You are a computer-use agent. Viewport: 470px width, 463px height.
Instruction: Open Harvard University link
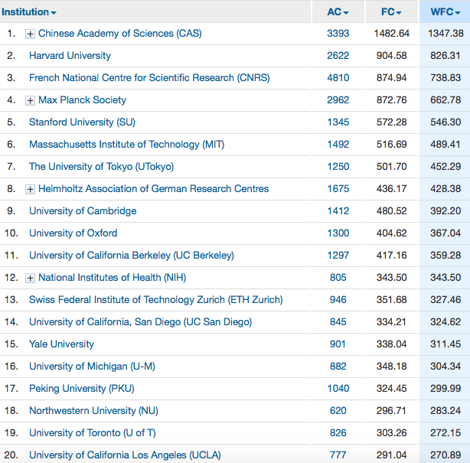[70, 55]
